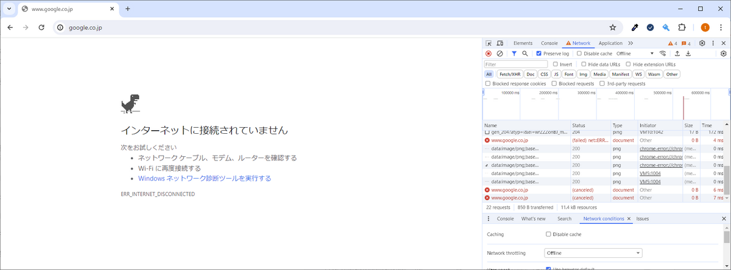Filter requests by Img

[x=583, y=74]
